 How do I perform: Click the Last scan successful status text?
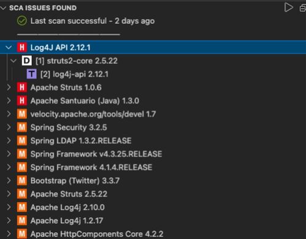pyautogui.click(x=93, y=21)
